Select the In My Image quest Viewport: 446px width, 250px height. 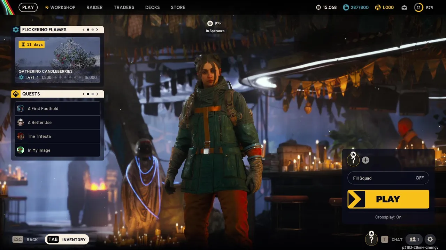pos(57,150)
